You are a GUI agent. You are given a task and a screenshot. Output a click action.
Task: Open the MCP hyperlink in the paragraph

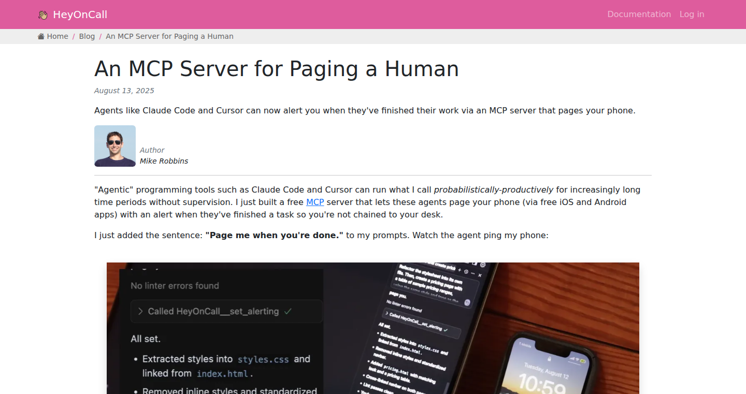[x=315, y=202]
